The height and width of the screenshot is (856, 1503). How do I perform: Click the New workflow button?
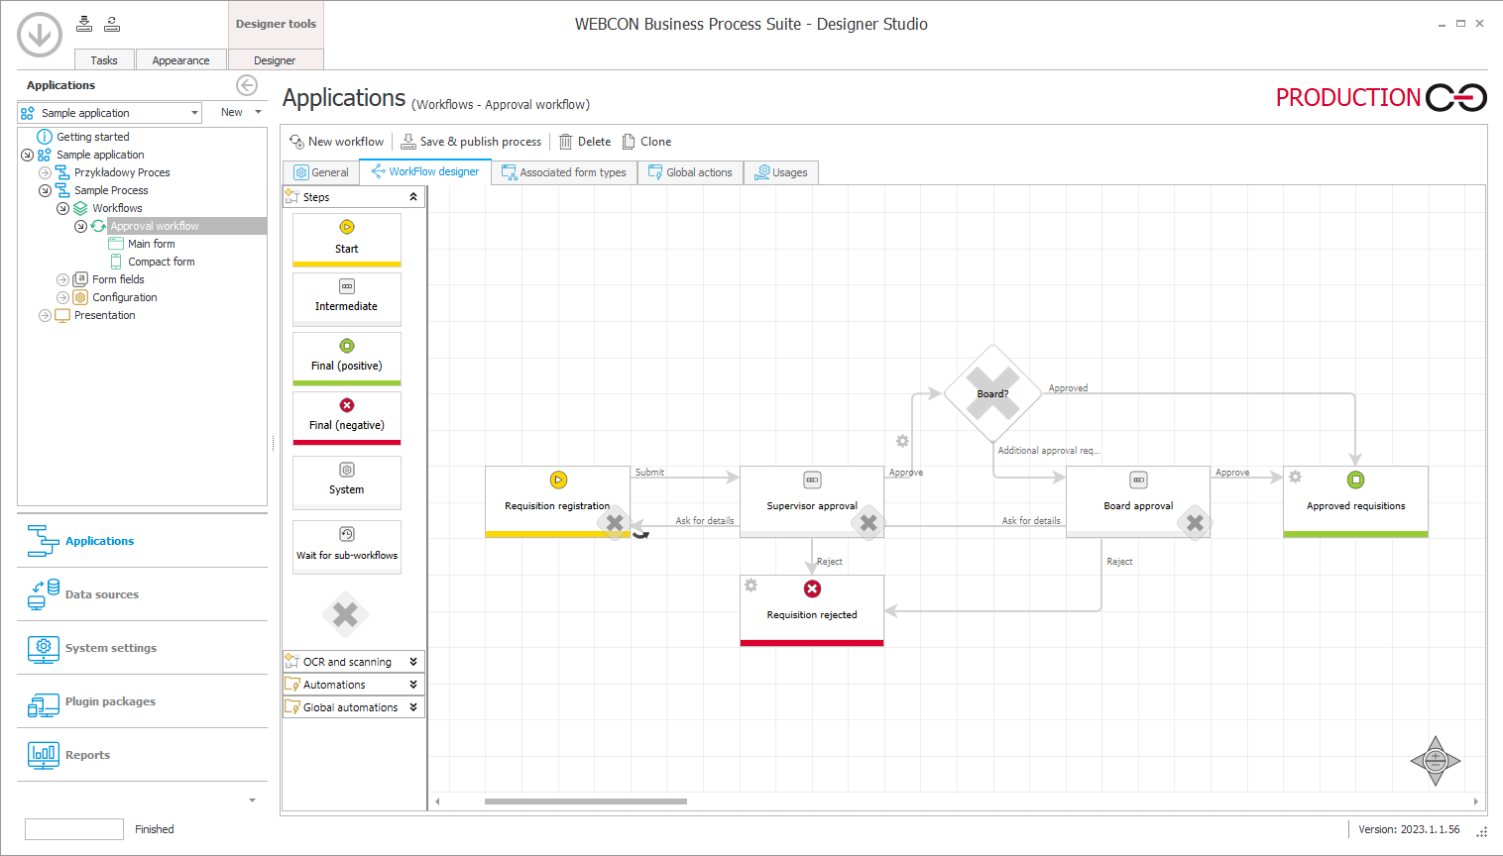point(336,142)
